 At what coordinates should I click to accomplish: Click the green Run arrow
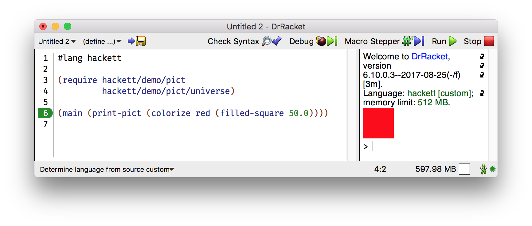(453, 41)
